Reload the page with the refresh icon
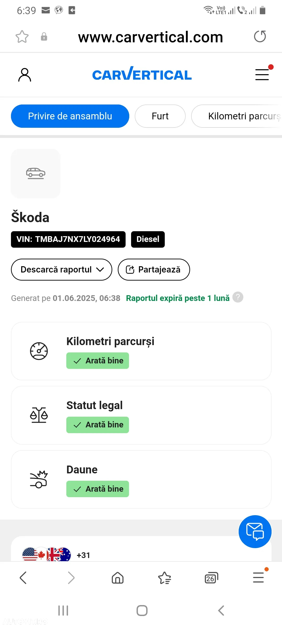The height and width of the screenshot is (627, 282). click(260, 36)
